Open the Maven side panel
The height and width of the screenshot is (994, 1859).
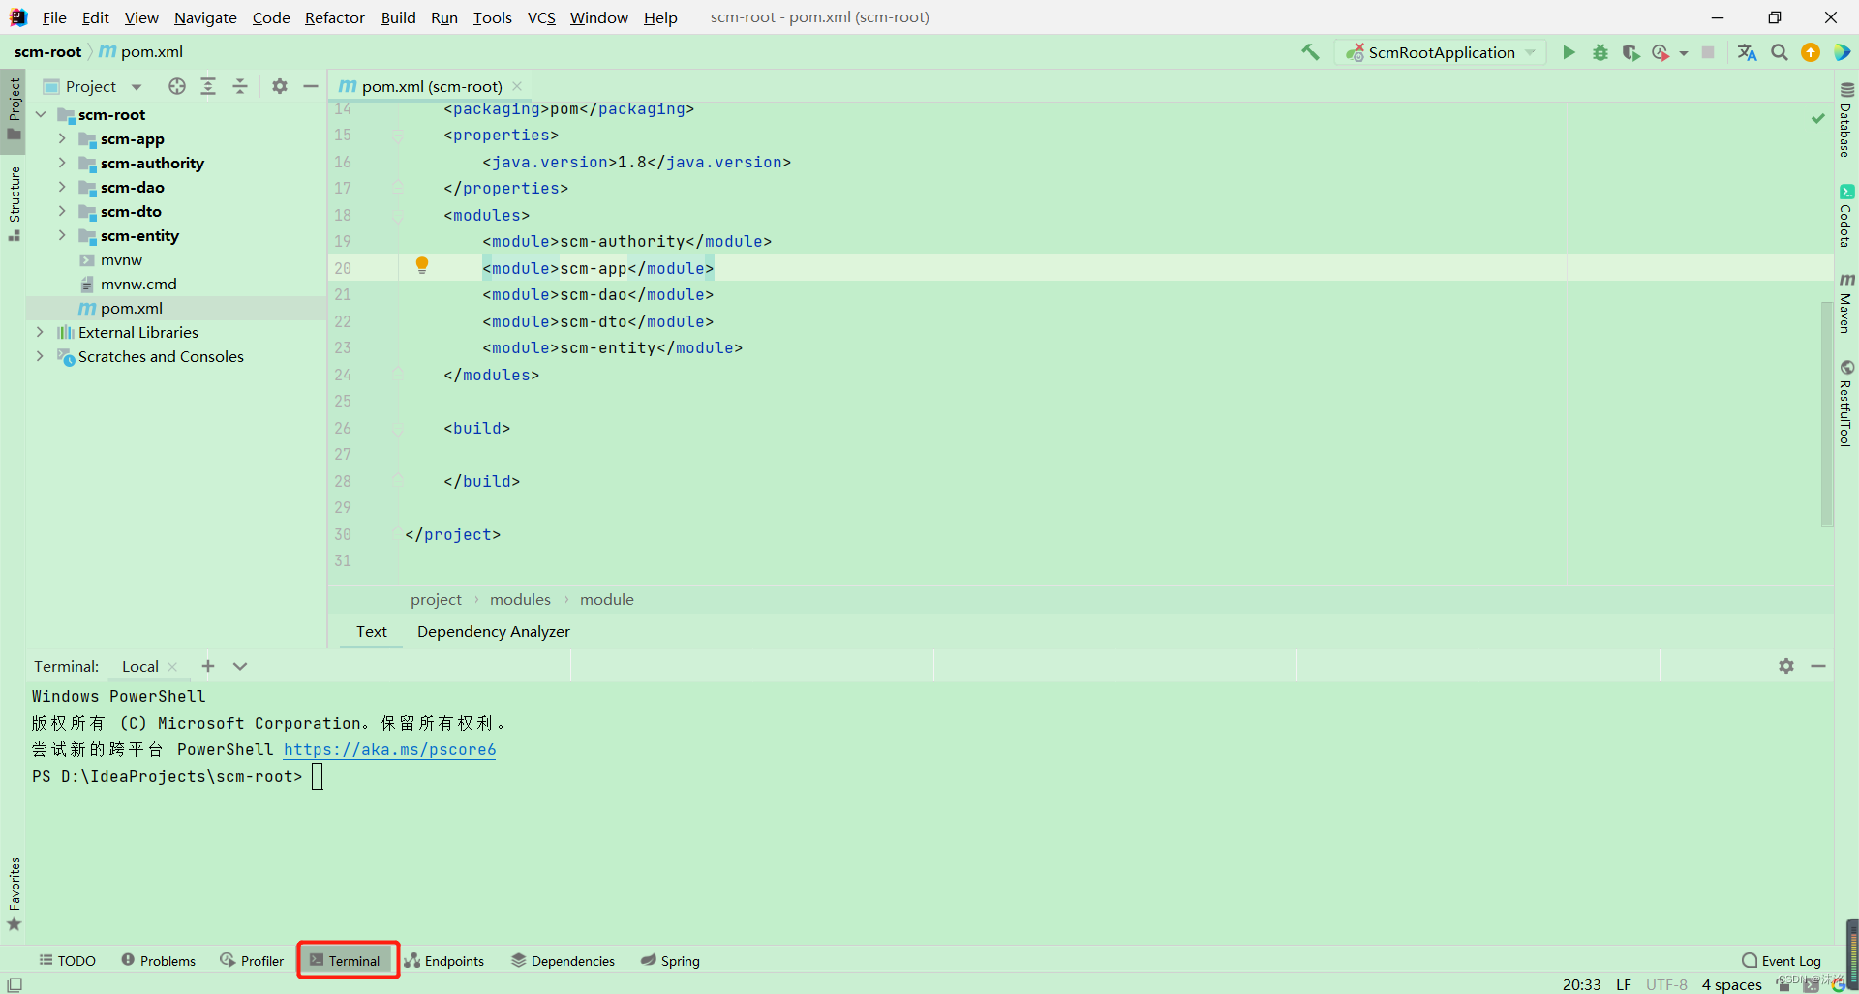1846,304
